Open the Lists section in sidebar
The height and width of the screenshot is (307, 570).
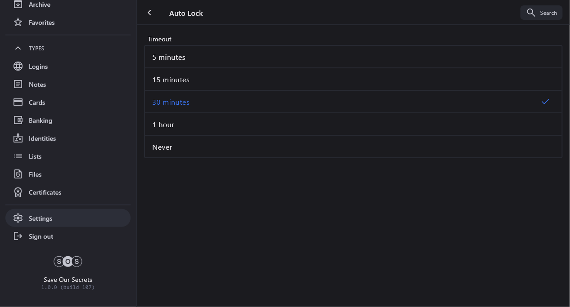coord(35,156)
